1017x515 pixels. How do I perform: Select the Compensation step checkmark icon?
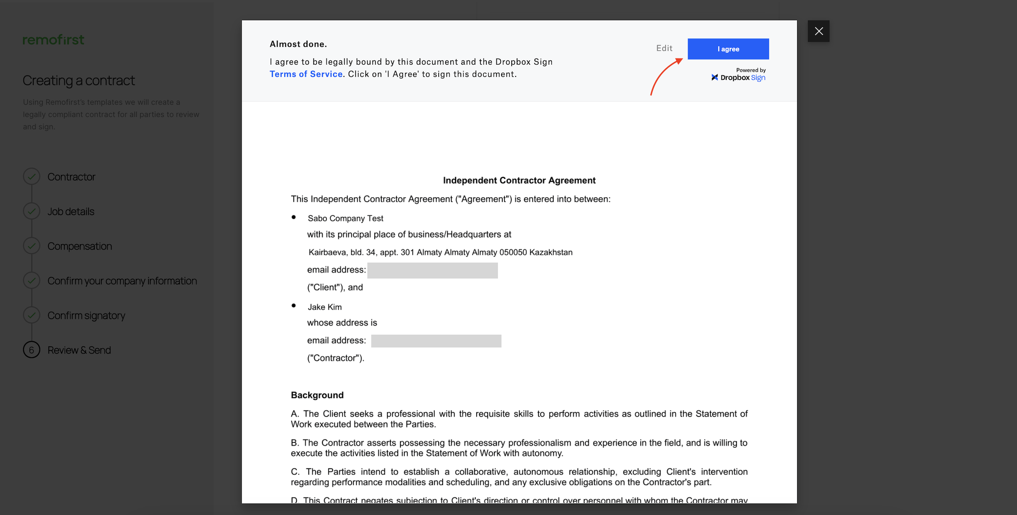(32, 246)
